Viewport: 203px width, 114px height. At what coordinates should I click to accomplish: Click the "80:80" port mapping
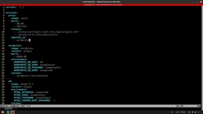[x=20, y=24]
